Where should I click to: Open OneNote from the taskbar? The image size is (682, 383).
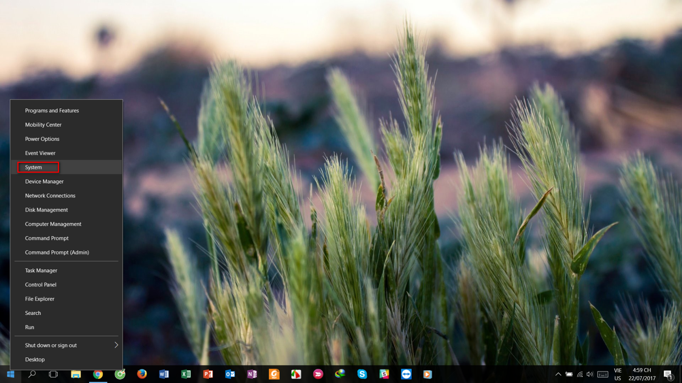252,374
